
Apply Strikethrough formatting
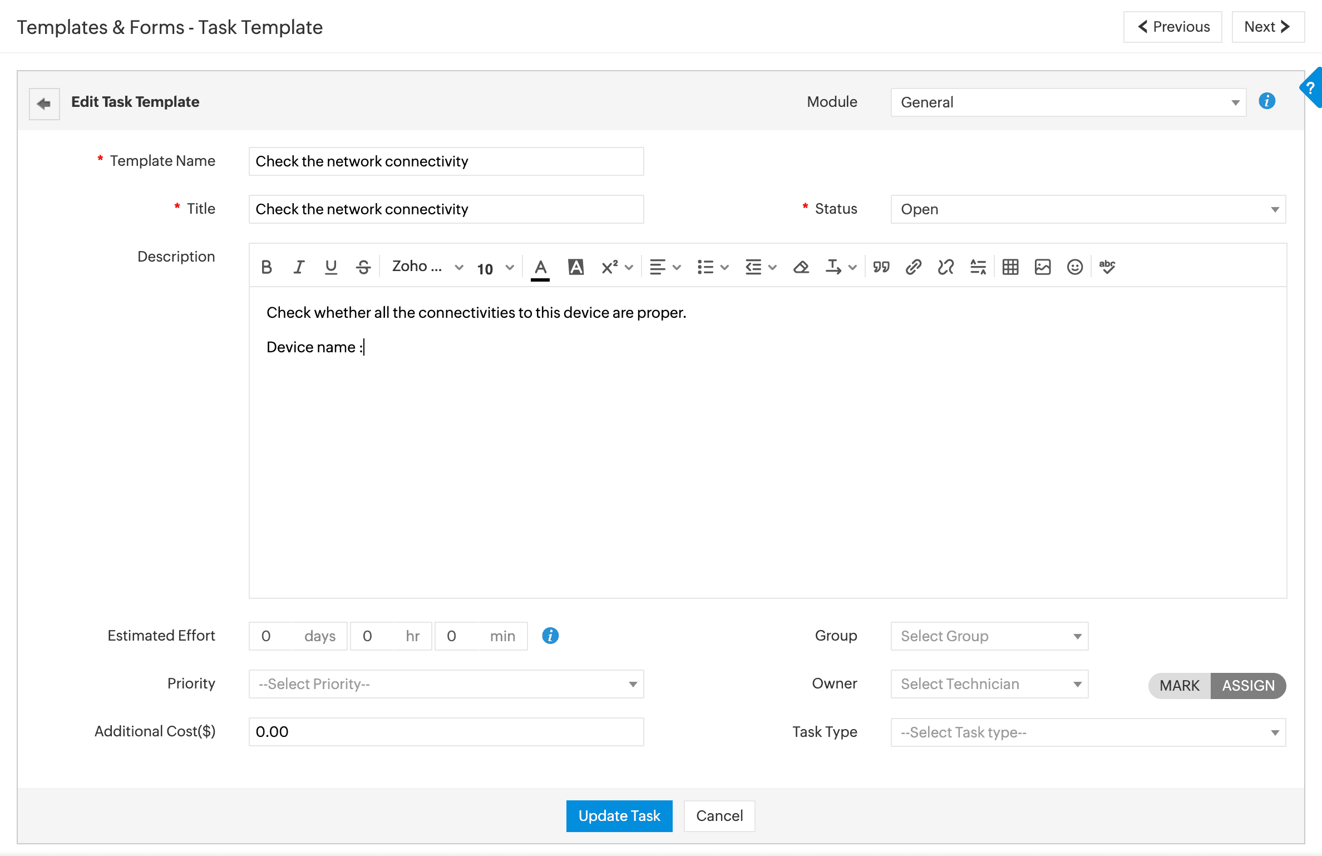tap(363, 267)
